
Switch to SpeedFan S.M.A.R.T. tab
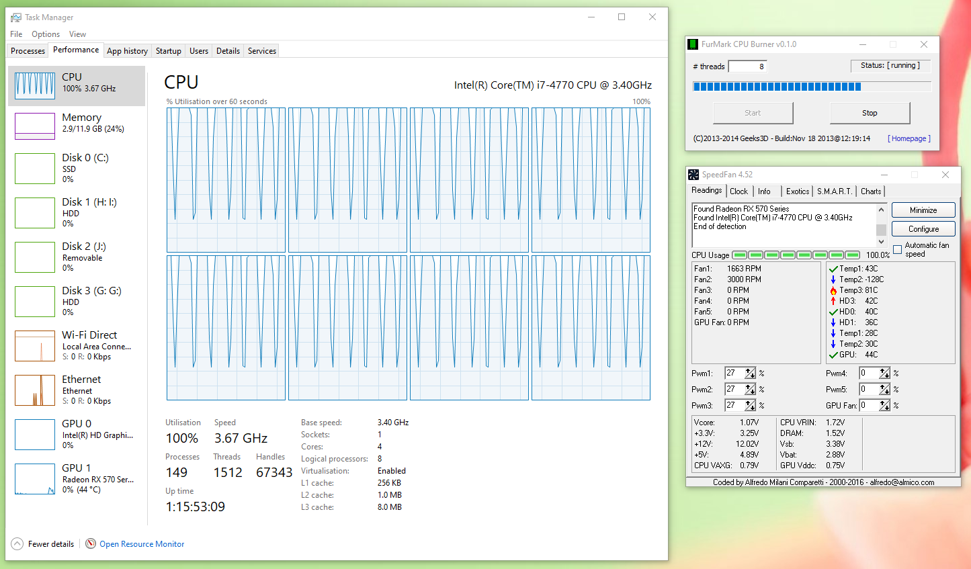point(834,191)
